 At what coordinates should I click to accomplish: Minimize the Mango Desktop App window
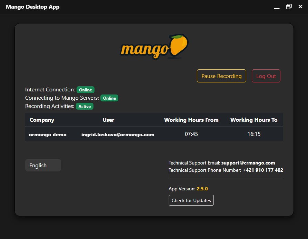click(277, 7)
